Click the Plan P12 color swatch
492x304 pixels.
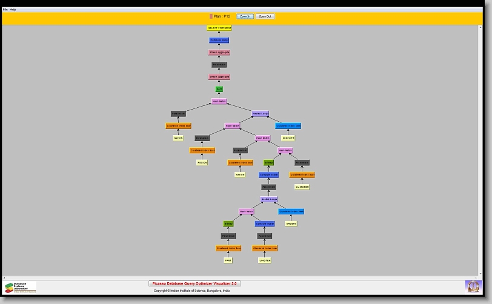211,16
